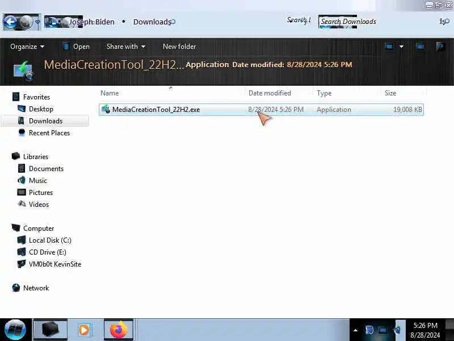Select Favorites in navigation pane
Viewport: 454px width, 341px height.
point(36,97)
